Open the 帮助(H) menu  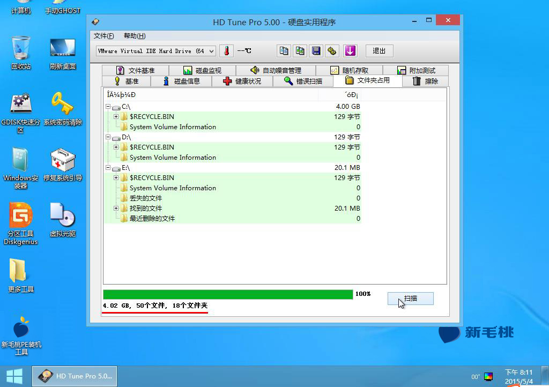pyautogui.click(x=135, y=36)
